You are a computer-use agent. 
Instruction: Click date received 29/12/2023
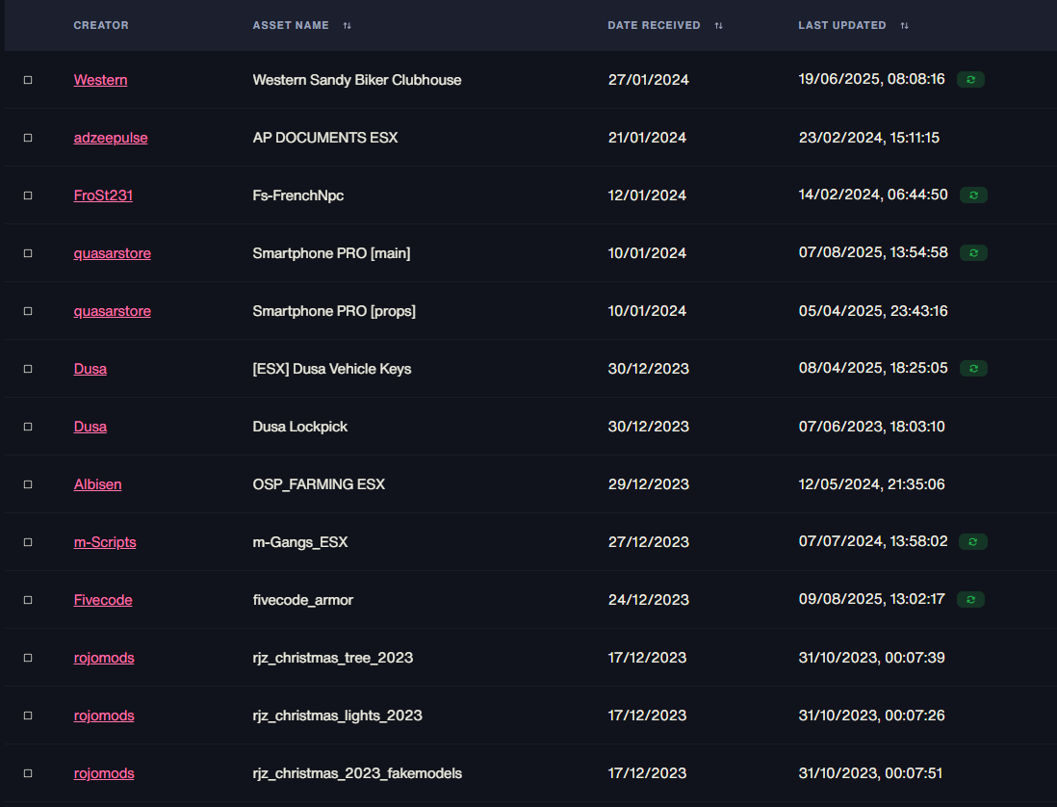click(649, 484)
